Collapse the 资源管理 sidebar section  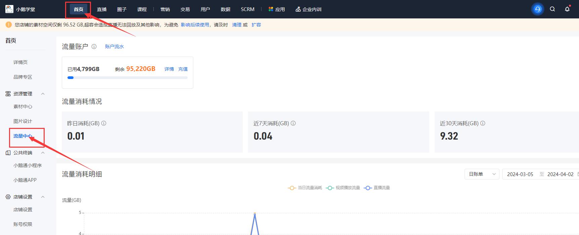pyautogui.click(x=43, y=94)
